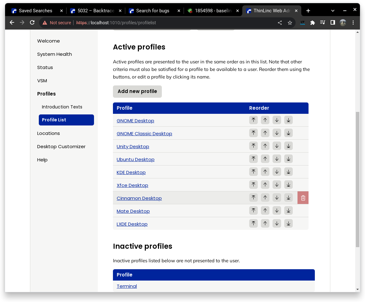The image size is (365, 302).
Task: Edit the GNOME Desktop profile
Action: pyautogui.click(x=135, y=121)
